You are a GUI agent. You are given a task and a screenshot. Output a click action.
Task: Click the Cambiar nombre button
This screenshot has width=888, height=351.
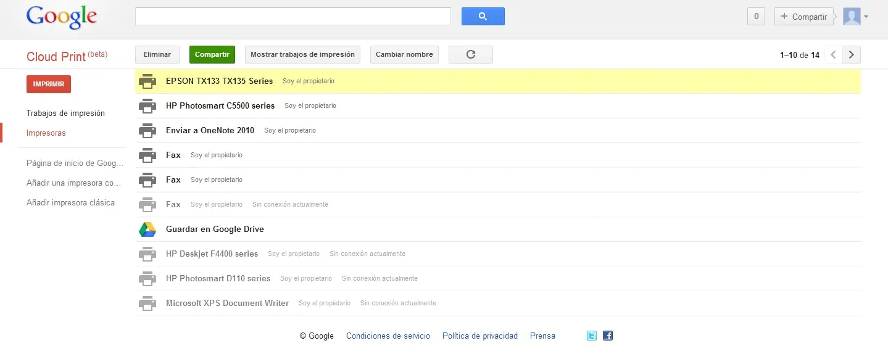[x=404, y=54]
